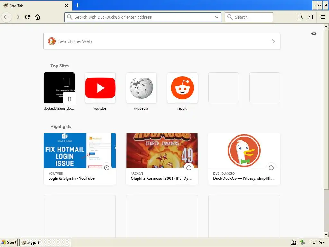Click the magnifier icon in the address bar
329x247 pixels.
pos(70,17)
